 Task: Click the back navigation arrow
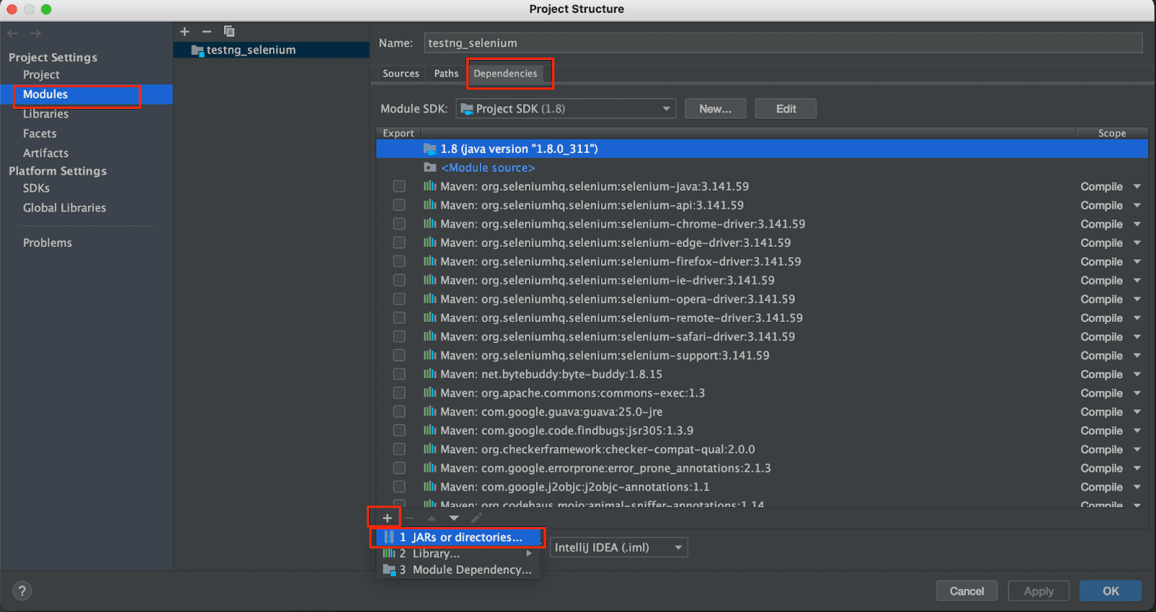[13, 33]
